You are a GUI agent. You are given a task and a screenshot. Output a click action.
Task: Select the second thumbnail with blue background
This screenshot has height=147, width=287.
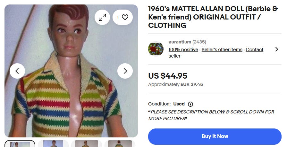[53, 144]
